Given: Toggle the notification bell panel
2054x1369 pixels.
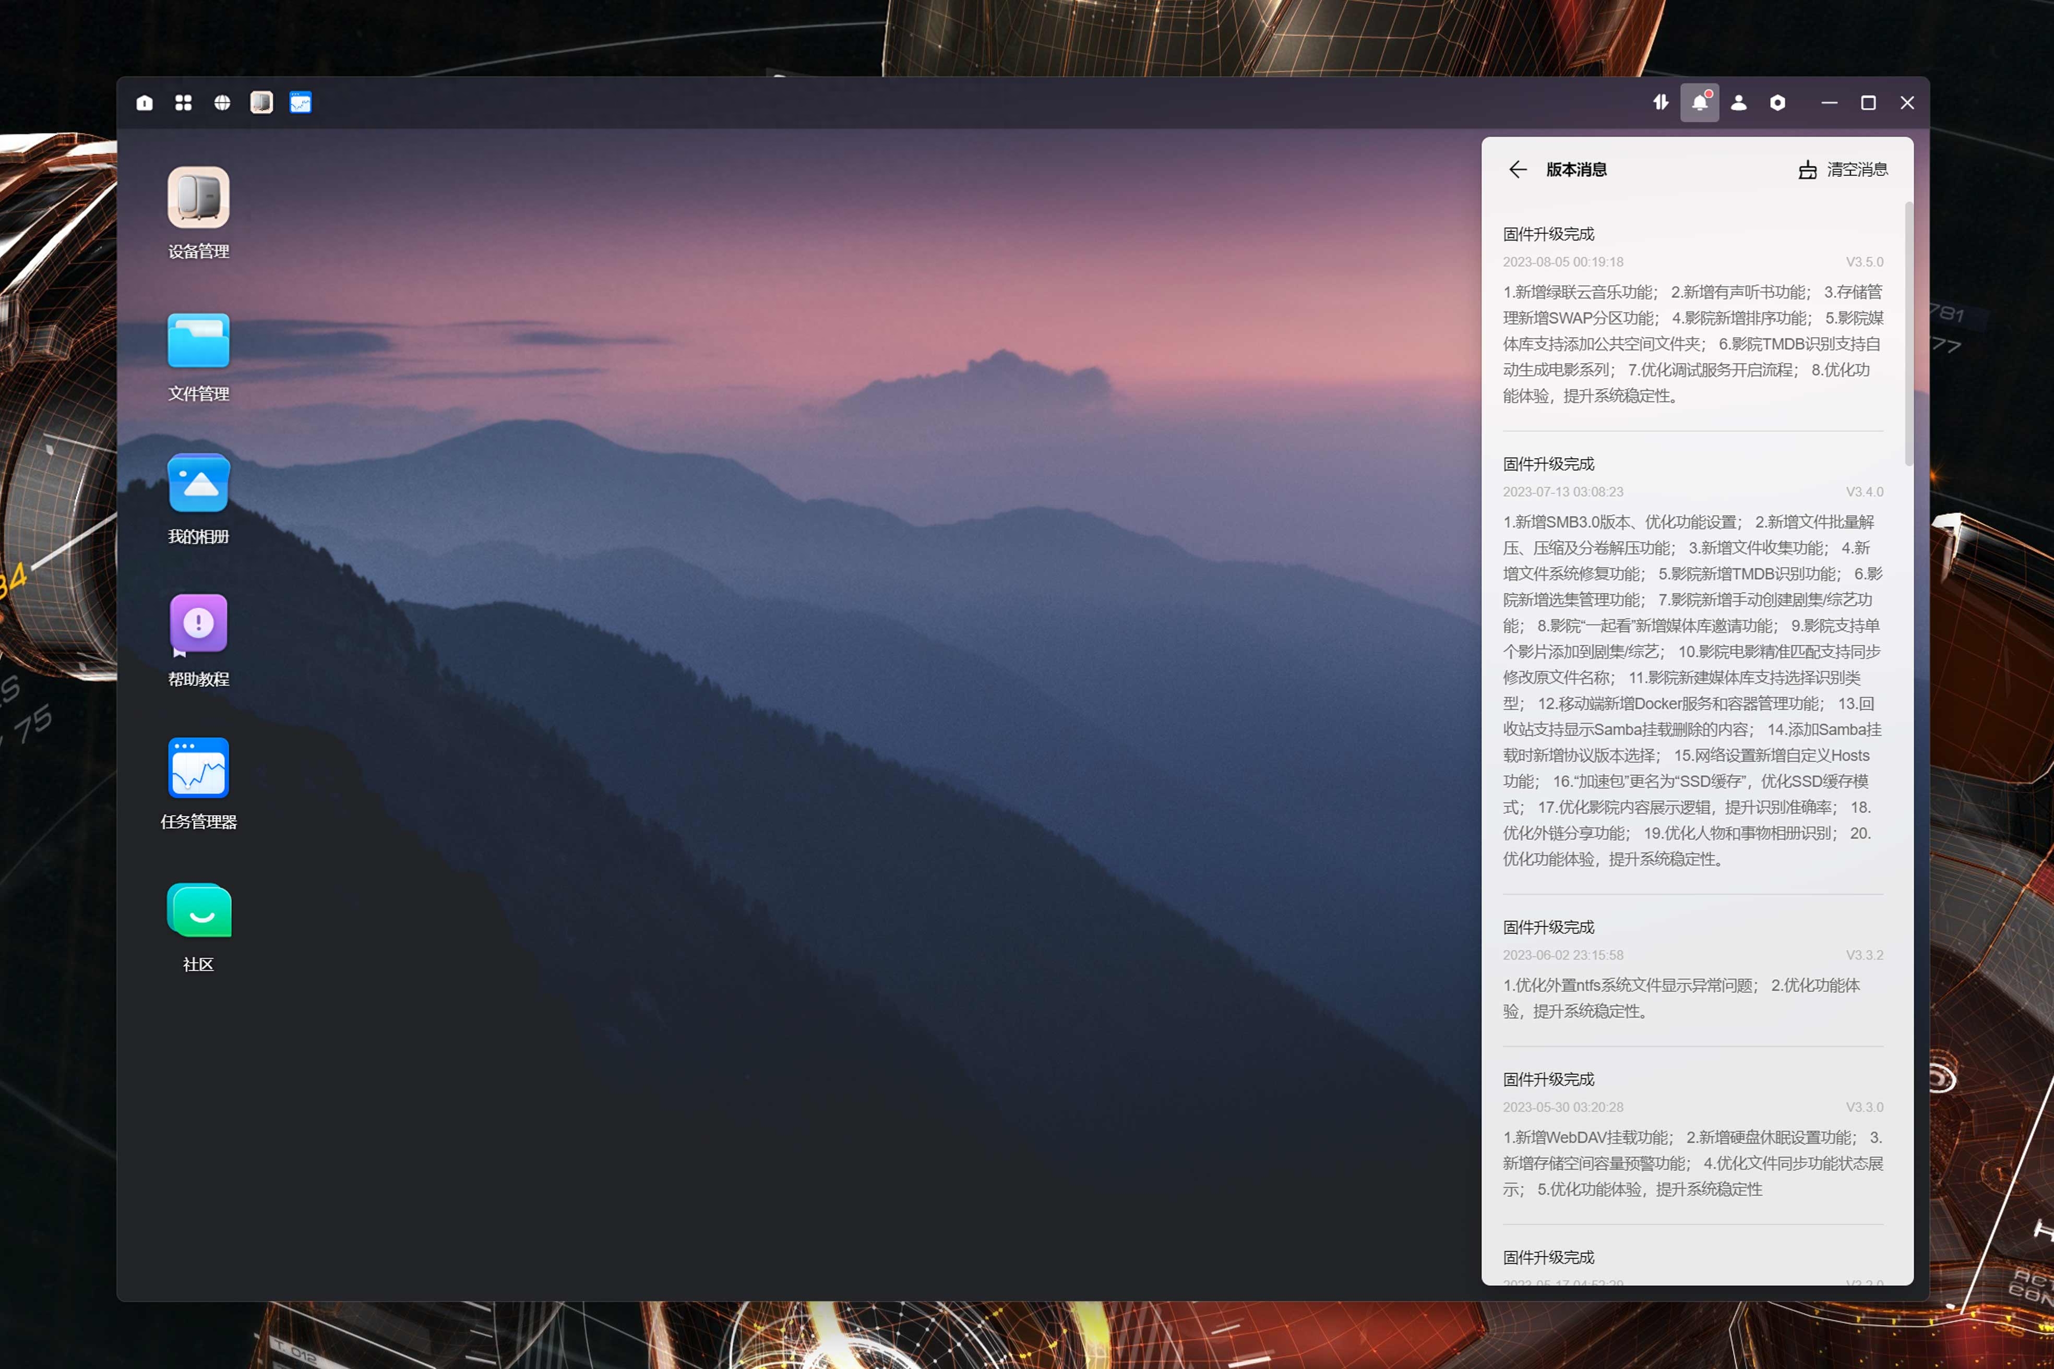Looking at the screenshot, I should (1700, 103).
